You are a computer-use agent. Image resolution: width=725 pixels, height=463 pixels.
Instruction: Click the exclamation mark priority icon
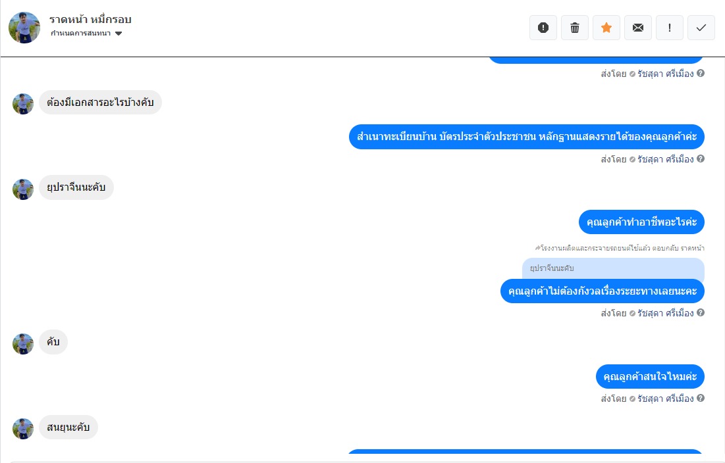(x=670, y=28)
